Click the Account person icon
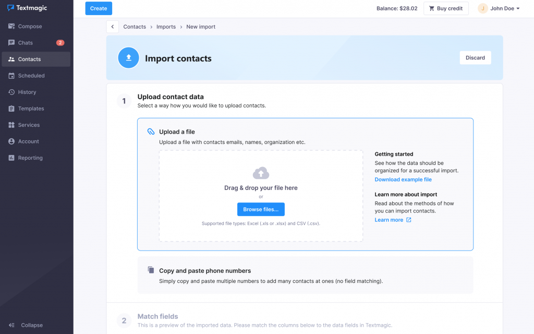This screenshot has height=334, width=534. 11,141
